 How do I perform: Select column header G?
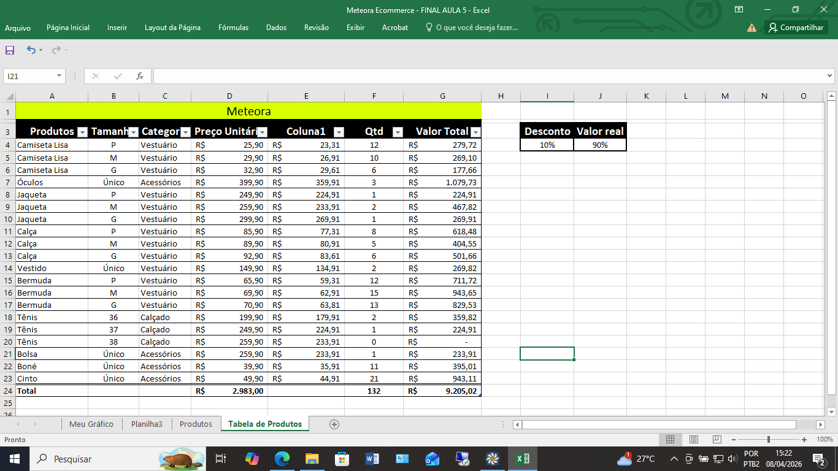(442, 96)
